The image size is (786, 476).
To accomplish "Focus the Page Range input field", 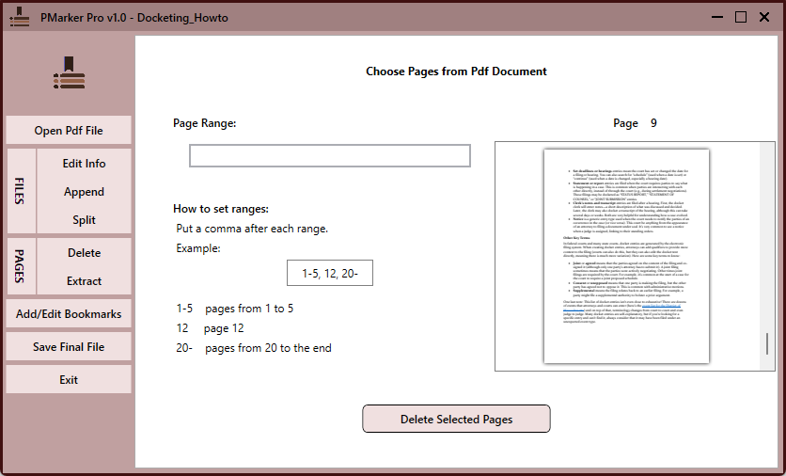I will [330, 155].
